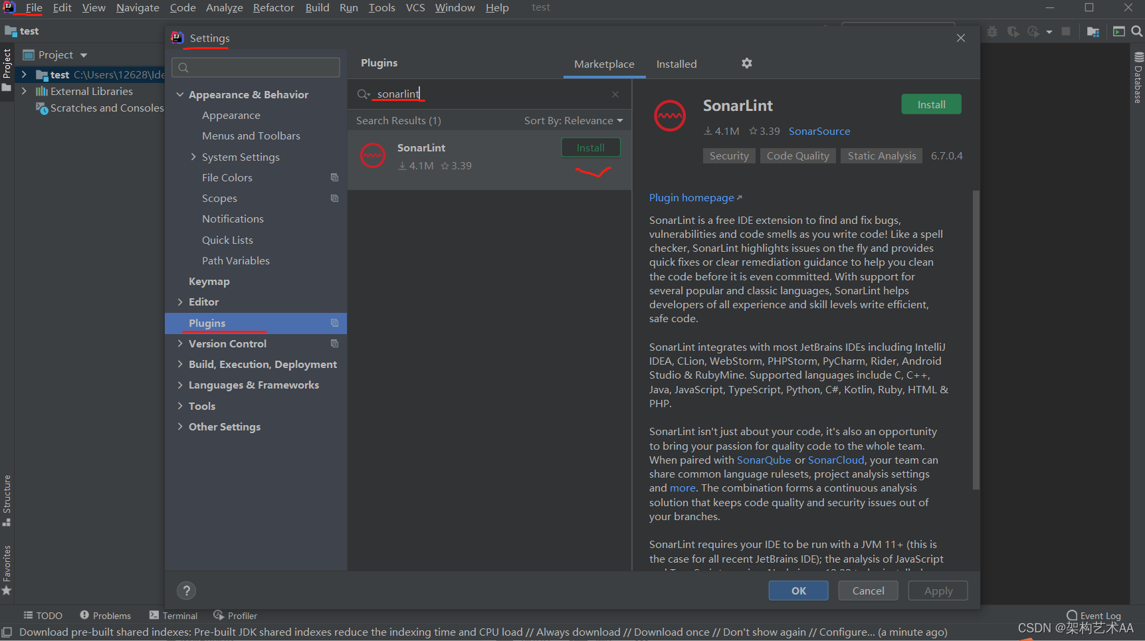Expand the Editor settings section
Screen dimensions: 1145x641
pos(179,302)
